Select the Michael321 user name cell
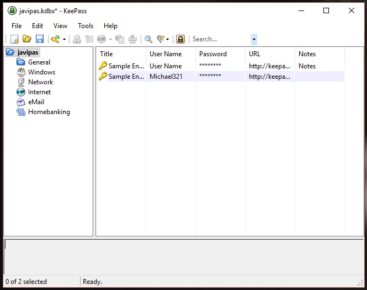 pos(171,77)
